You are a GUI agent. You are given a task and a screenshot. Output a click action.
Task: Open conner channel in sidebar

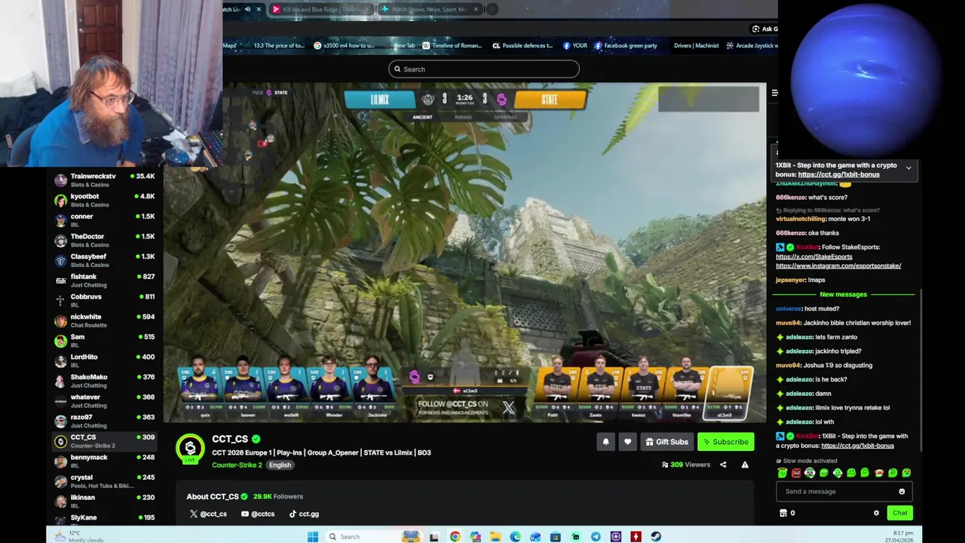tap(104, 220)
